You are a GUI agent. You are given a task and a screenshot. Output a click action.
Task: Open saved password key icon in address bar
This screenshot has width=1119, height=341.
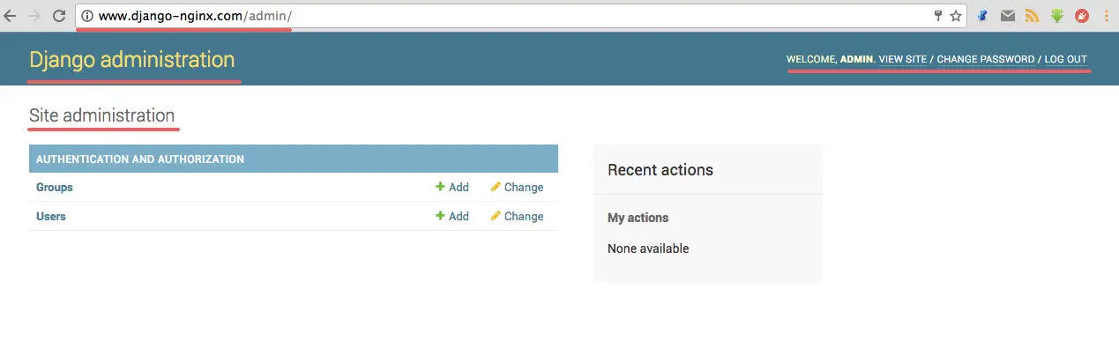pyautogui.click(x=939, y=16)
